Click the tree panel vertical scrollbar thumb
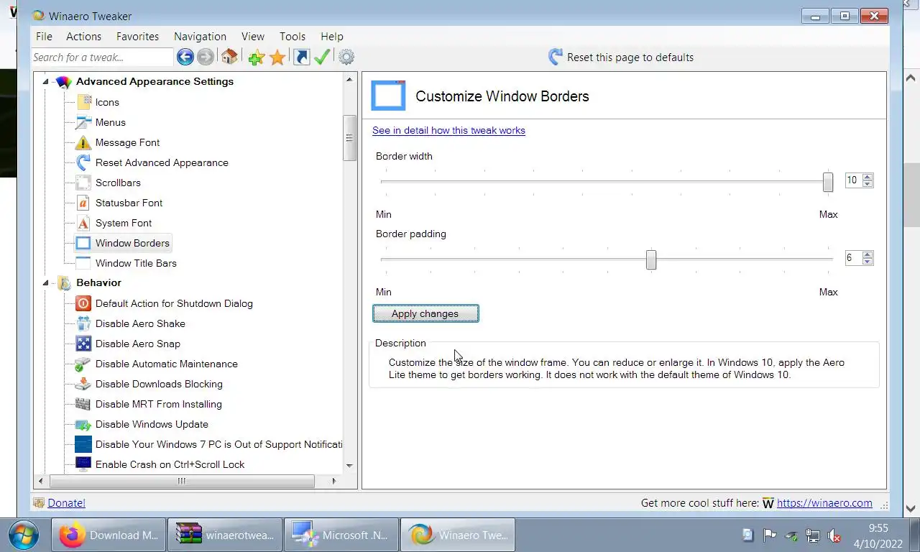Image resolution: width=920 pixels, height=552 pixels. (350, 138)
